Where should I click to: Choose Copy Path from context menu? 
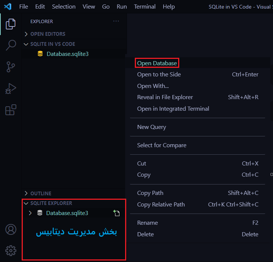[198, 193]
